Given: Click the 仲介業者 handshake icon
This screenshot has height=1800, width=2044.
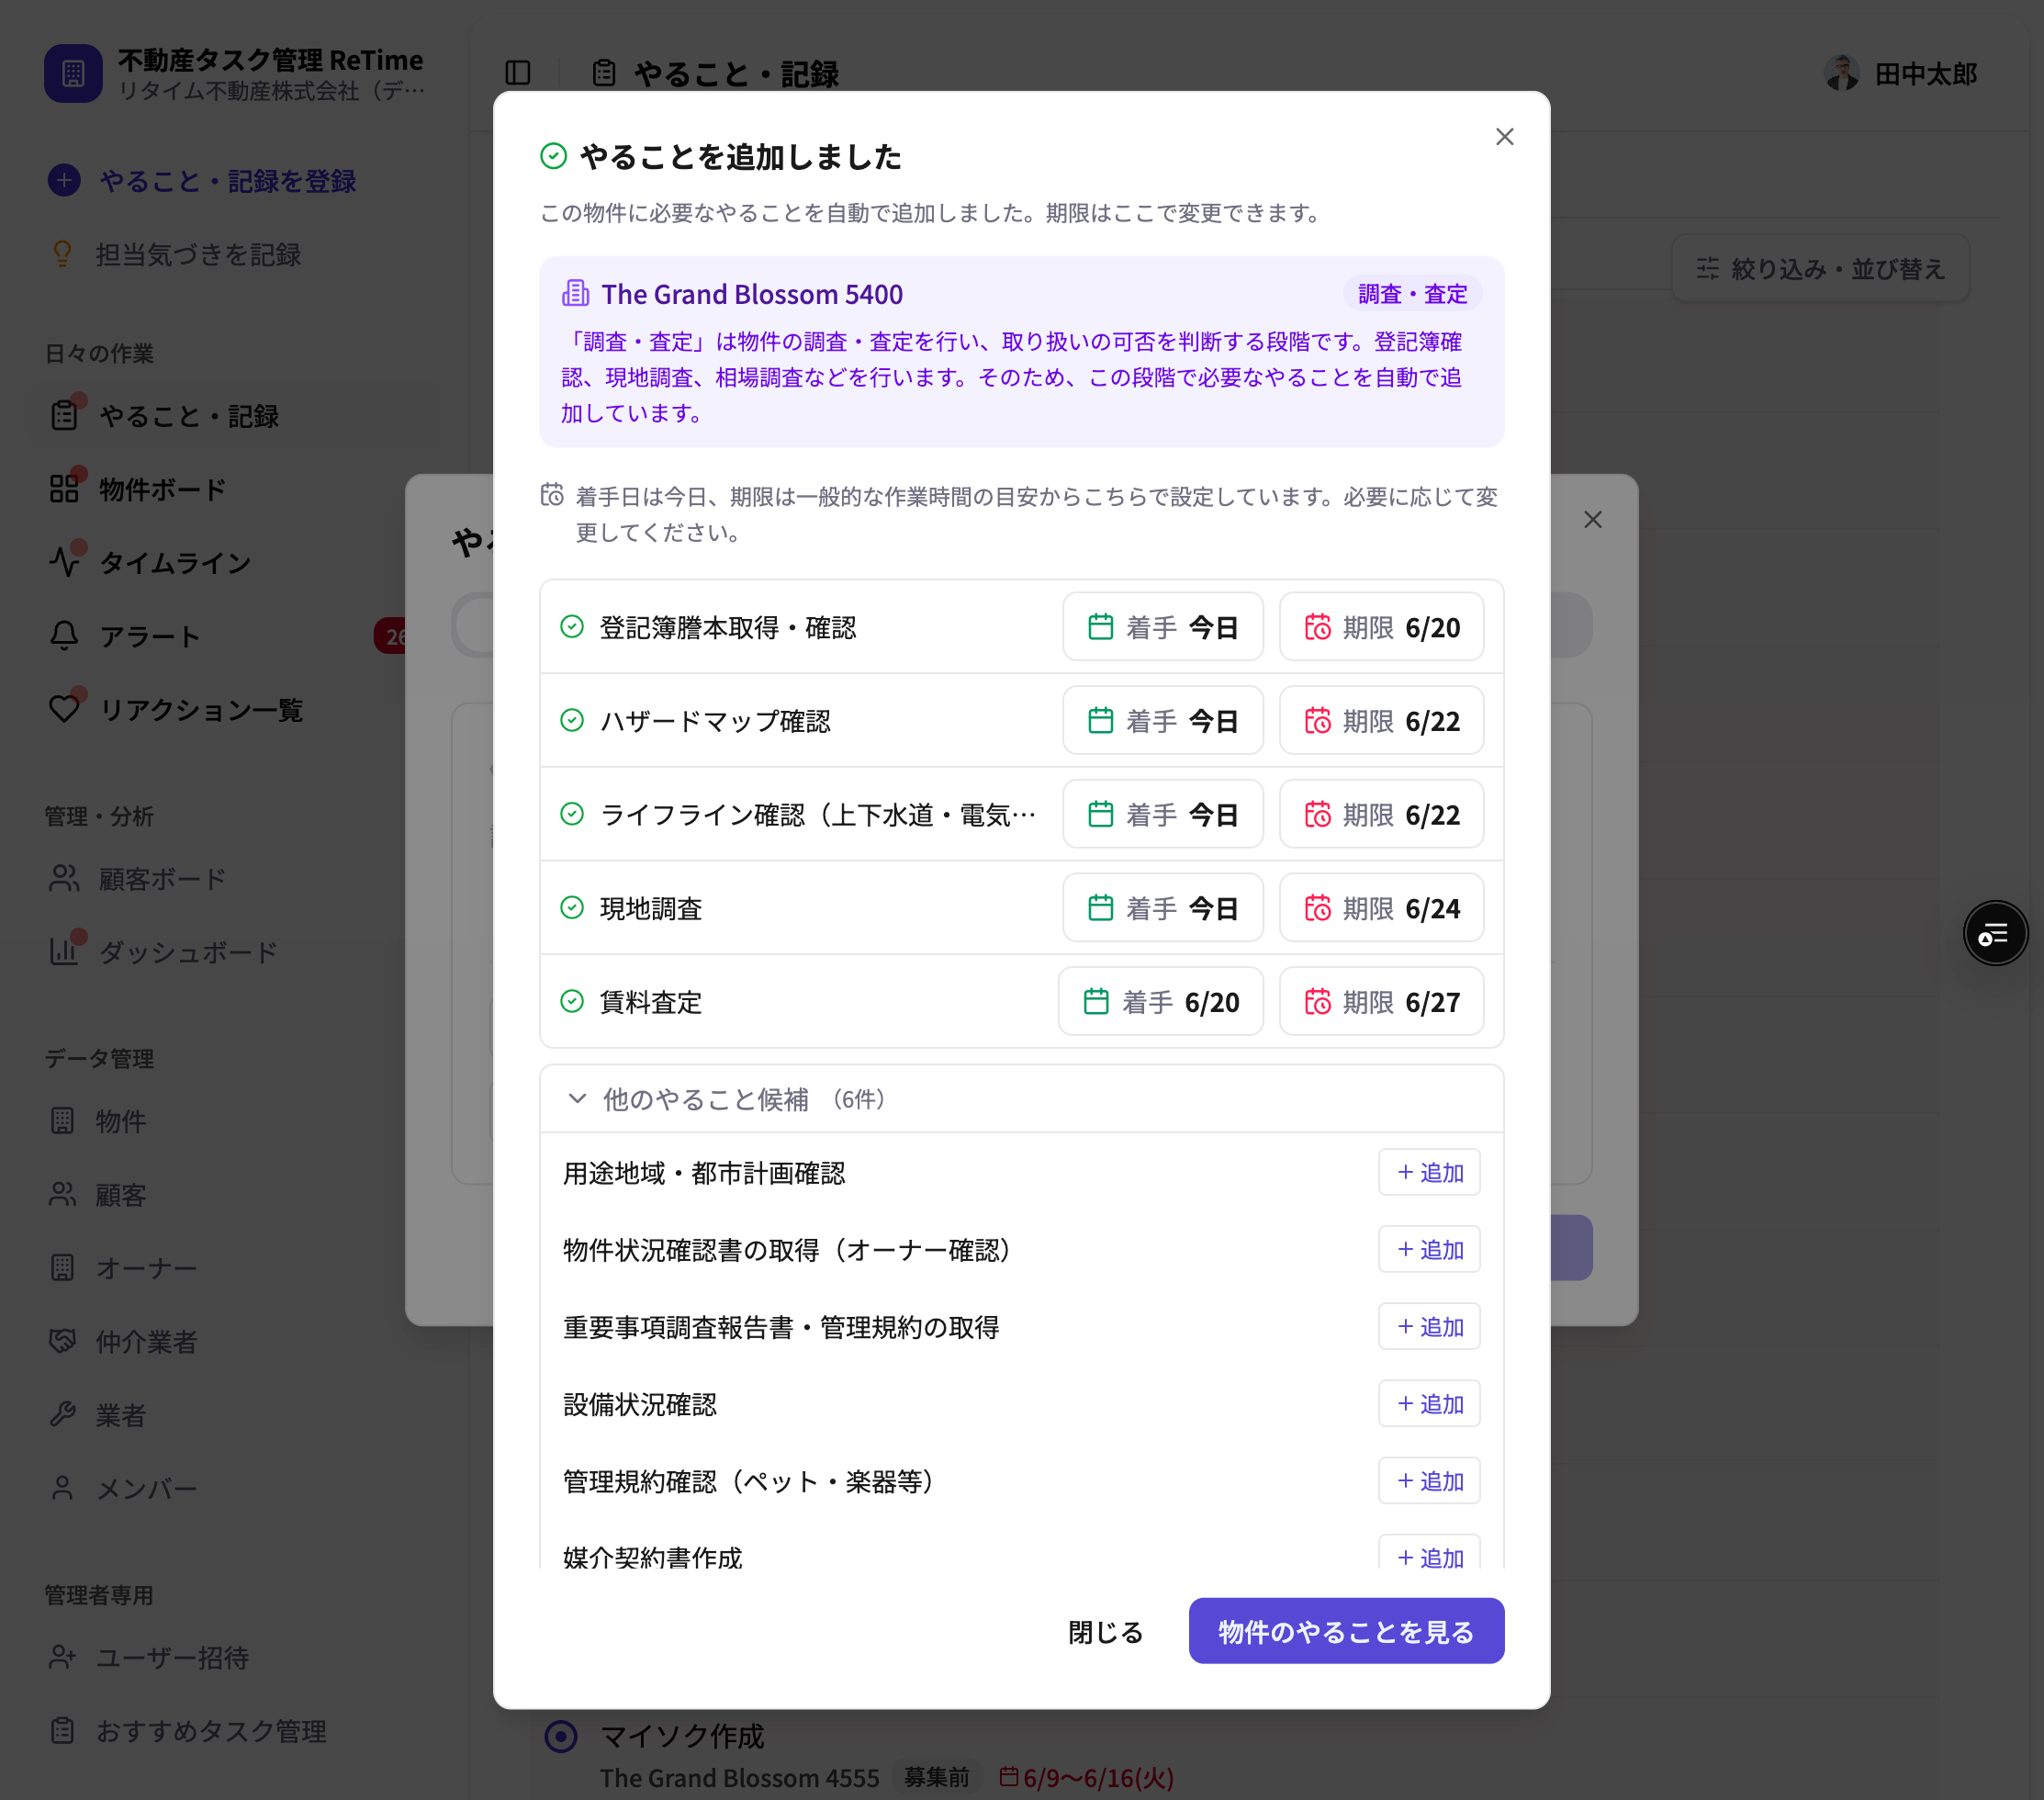Looking at the screenshot, I should click(x=63, y=1341).
